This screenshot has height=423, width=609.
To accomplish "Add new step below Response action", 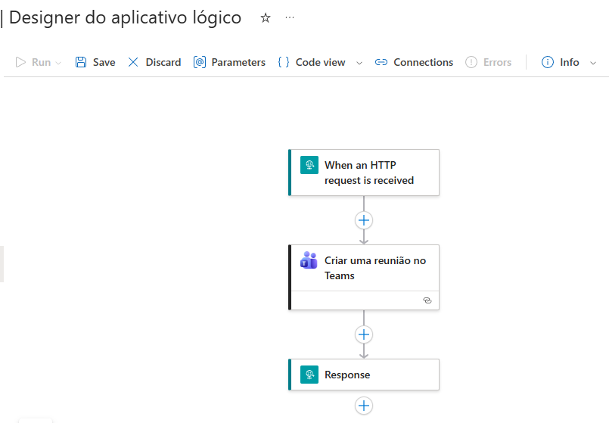I will (364, 406).
